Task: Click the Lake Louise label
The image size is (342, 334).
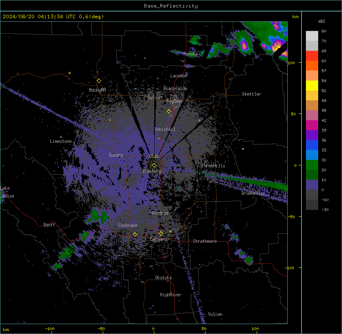Action: point(7,192)
